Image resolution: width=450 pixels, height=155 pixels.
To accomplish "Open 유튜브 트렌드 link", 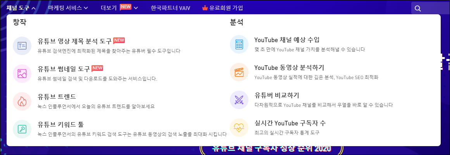I will point(57,96).
